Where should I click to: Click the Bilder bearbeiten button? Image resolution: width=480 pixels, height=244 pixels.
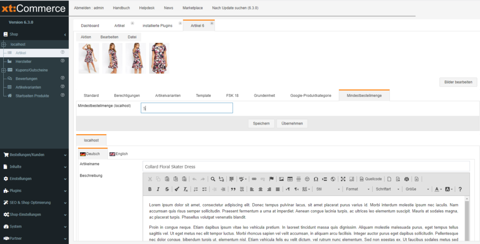[458, 82]
